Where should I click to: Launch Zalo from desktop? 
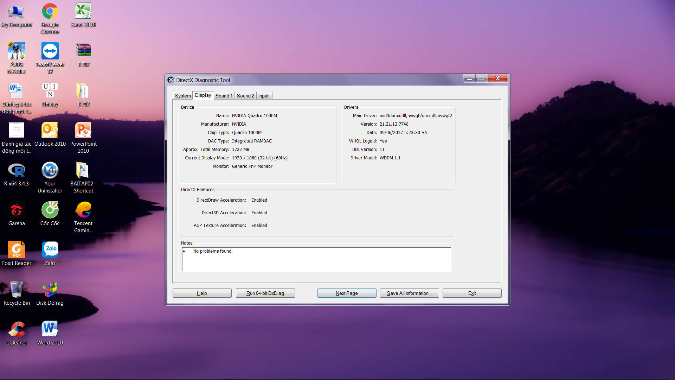tap(50, 253)
